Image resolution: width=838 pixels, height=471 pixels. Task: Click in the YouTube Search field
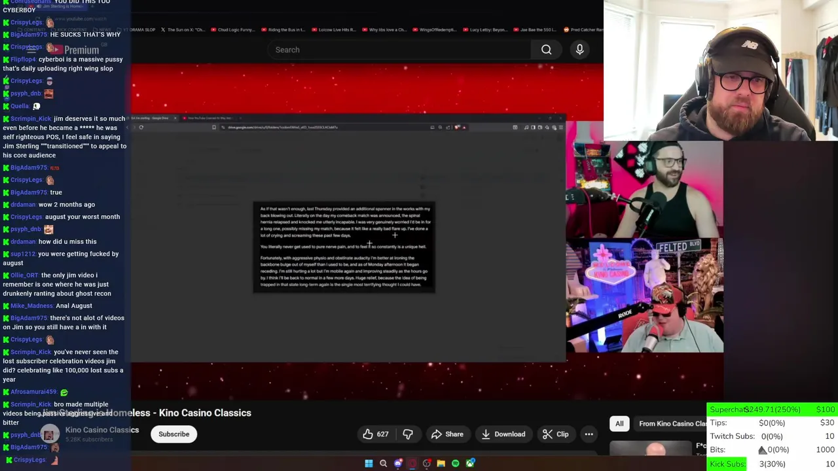point(399,50)
